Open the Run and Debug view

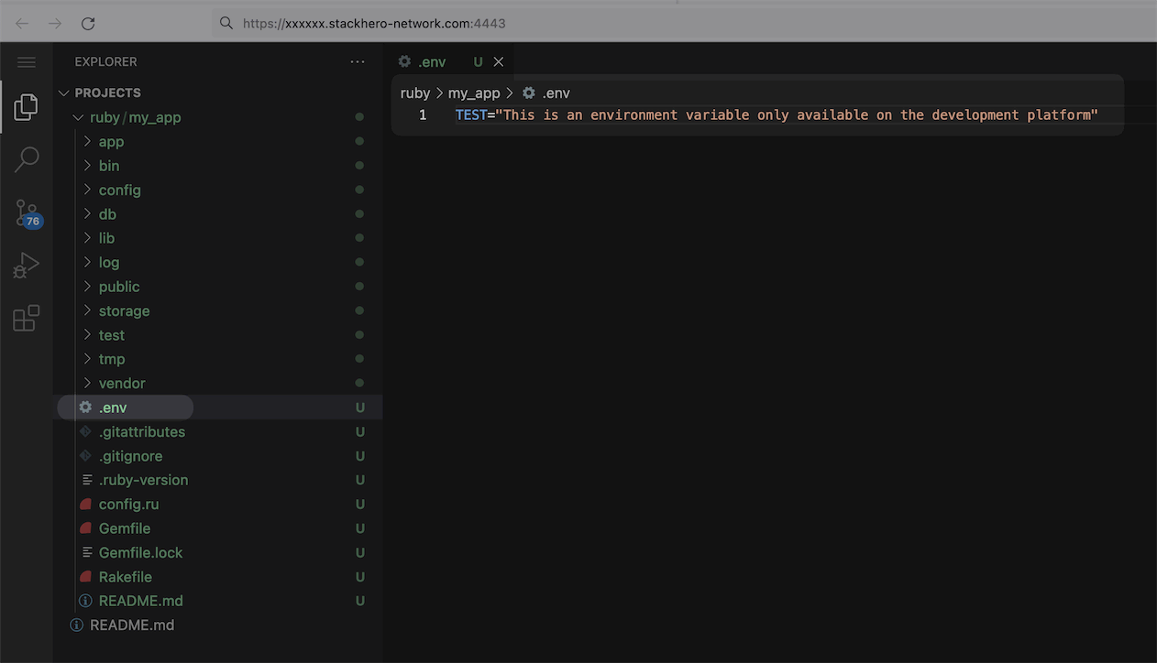(26, 266)
